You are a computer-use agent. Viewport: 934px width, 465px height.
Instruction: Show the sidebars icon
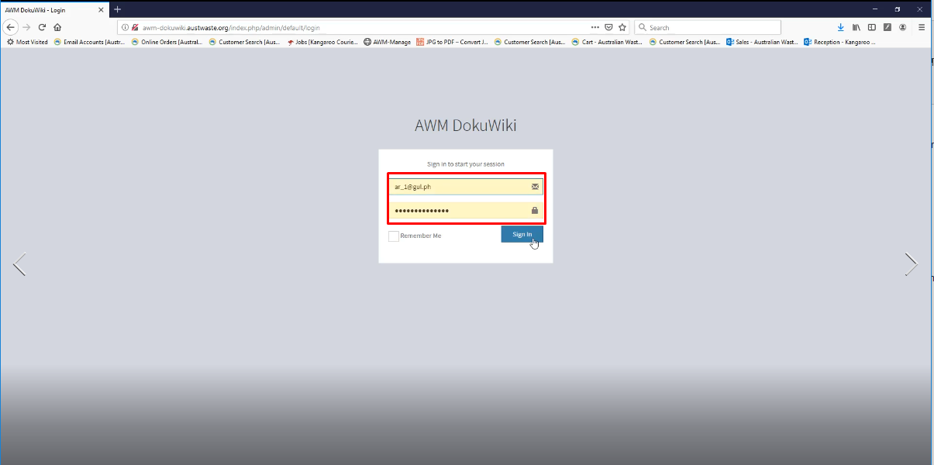872,27
